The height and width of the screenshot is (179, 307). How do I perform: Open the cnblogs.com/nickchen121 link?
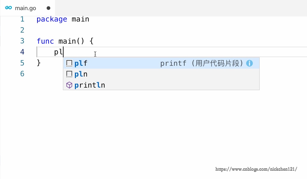[256, 169]
